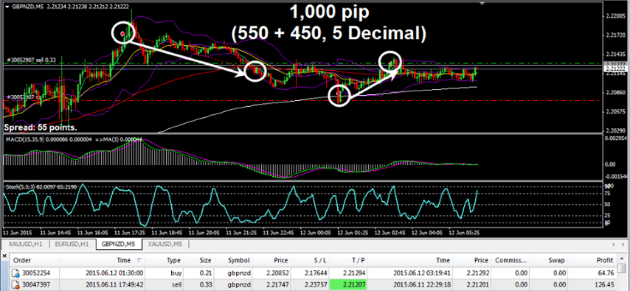This screenshot has width=630, height=291.
Task: Click open price 2.20852
Action: [x=277, y=274]
